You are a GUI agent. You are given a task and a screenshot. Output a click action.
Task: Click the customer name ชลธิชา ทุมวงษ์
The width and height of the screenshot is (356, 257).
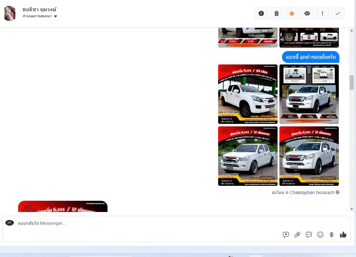coord(39,9)
